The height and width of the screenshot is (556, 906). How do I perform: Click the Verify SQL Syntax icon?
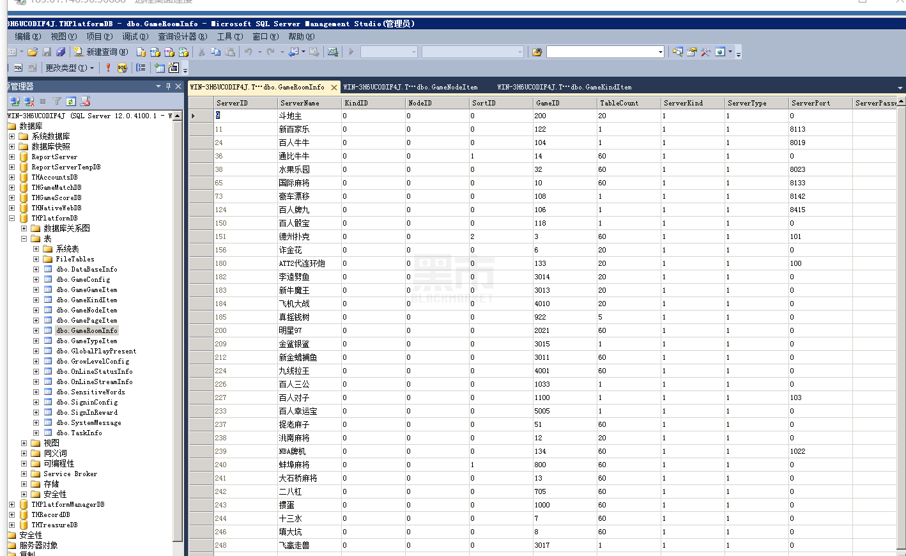[122, 68]
